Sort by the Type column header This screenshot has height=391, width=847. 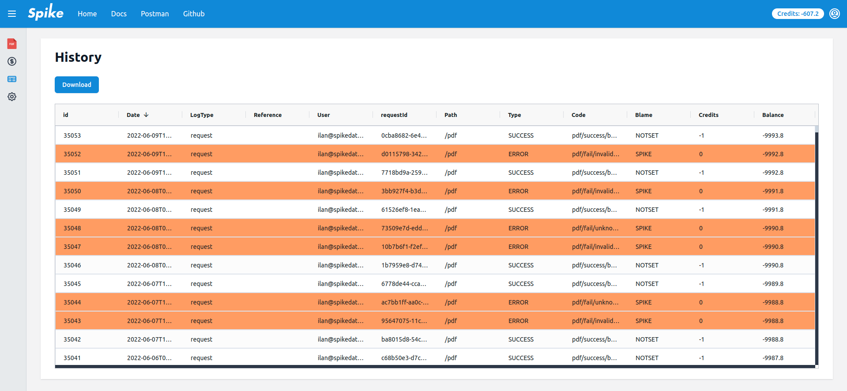(514, 115)
